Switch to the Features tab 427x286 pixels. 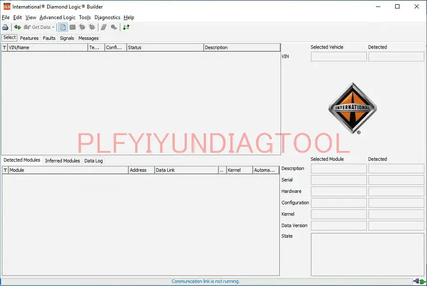pos(29,38)
